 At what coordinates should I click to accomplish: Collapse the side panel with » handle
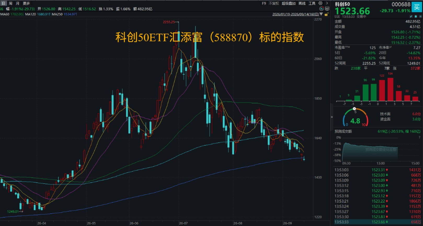pos(332,117)
